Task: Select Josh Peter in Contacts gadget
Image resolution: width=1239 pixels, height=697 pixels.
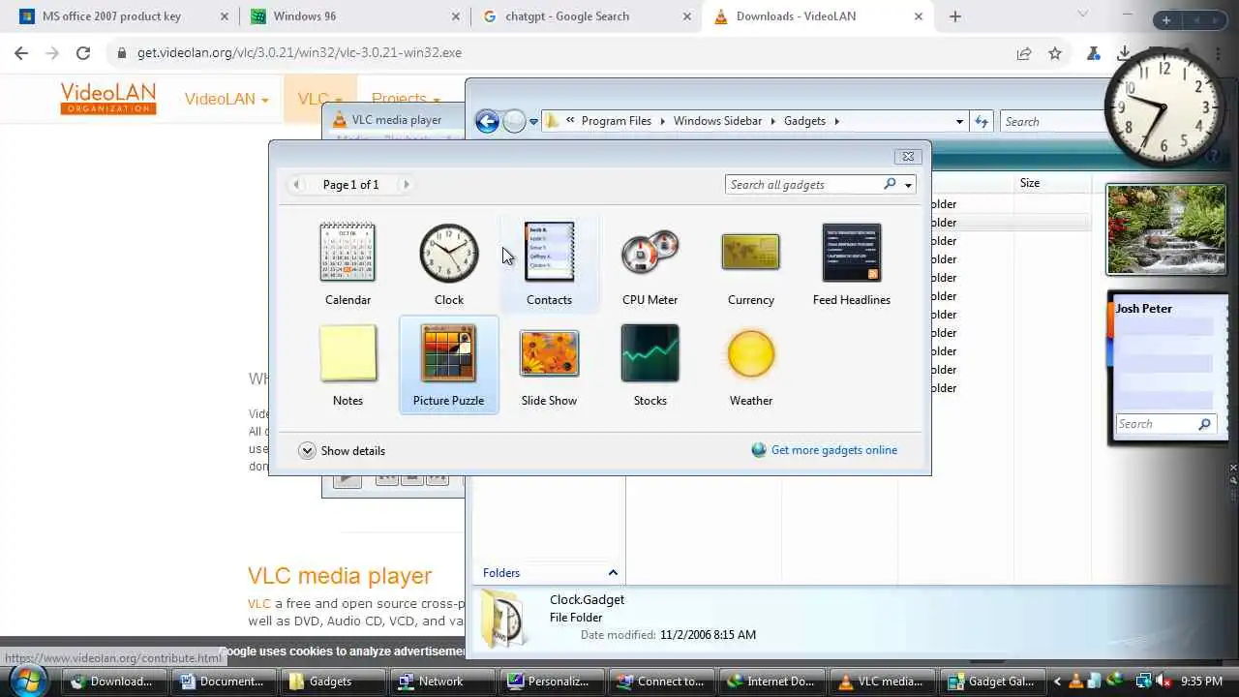Action: (x=1144, y=309)
